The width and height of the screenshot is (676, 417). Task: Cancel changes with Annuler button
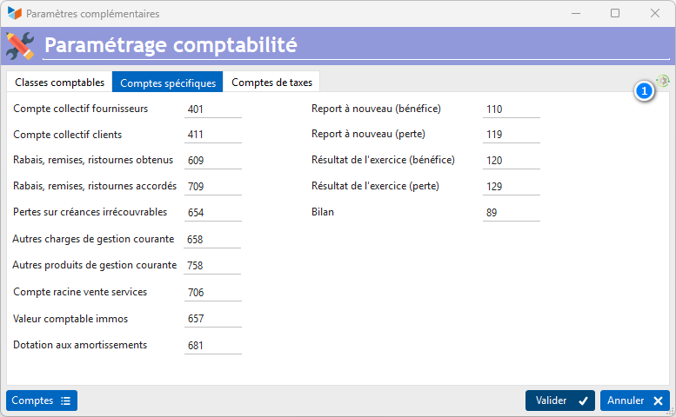pos(634,400)
